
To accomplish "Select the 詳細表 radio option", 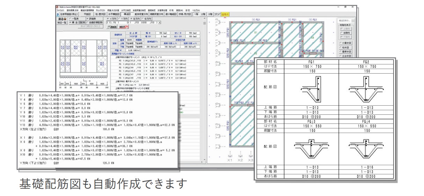I will pyautogui.click(x=95, y=18).
